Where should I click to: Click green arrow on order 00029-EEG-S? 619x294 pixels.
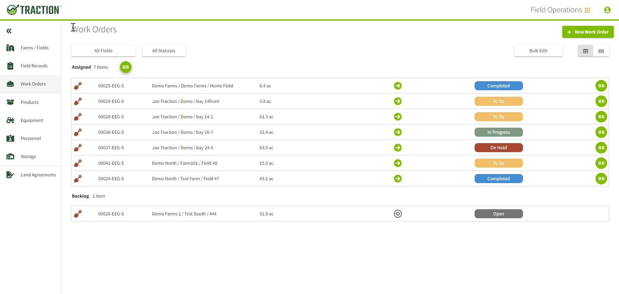click(398, 101)
